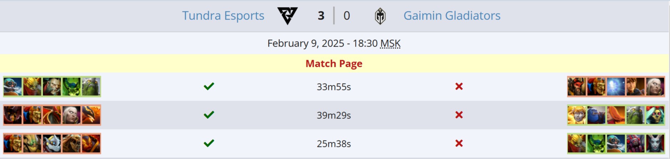This screenshot has width=670, height=159.
Task: Select the Phoenix hero icon
Action: pyautogui.click(x=91, y=115)
